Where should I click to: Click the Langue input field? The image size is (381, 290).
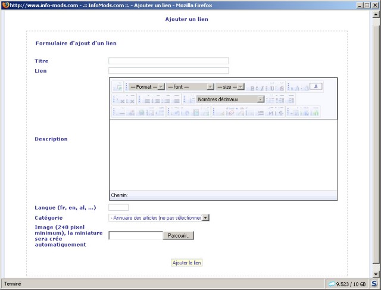118,207
